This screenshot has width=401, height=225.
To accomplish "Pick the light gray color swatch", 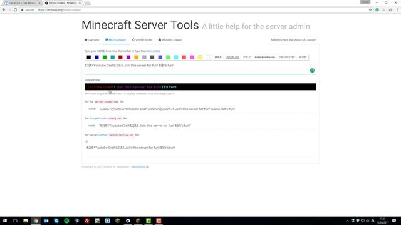I will tap(144, 57).
